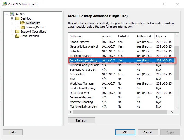Select the Geostatistical Analyst row
The image size is (184, 140).
pos(121,46)
